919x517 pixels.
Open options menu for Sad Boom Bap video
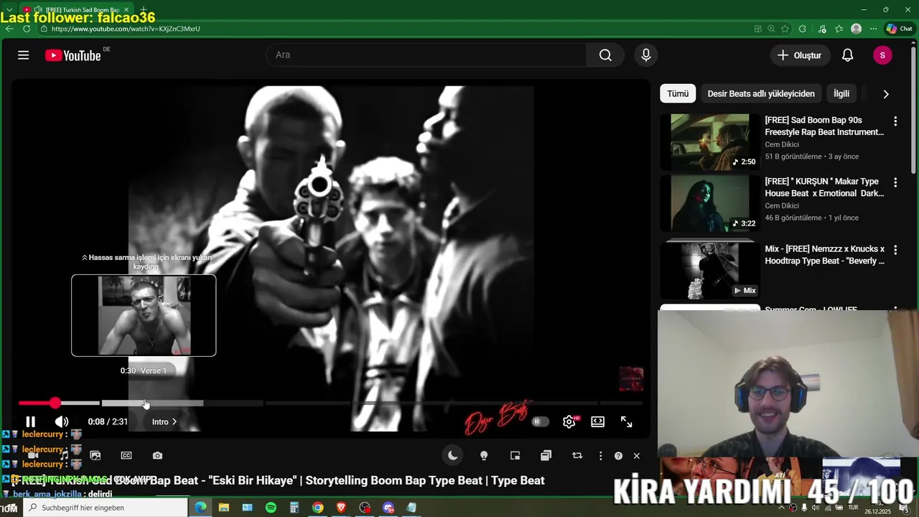[895, 121]
